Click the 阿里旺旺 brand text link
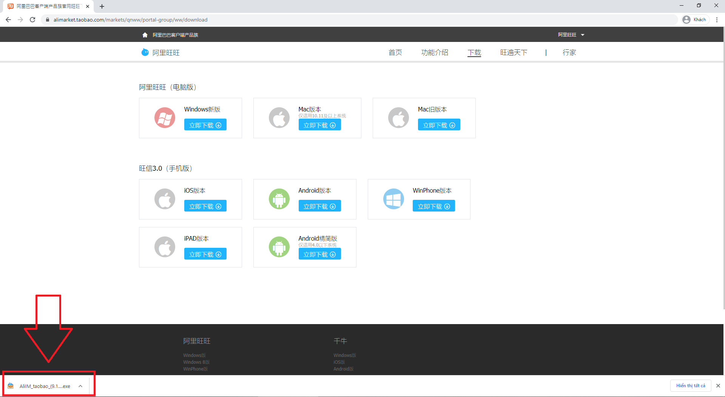 [166, 53]
